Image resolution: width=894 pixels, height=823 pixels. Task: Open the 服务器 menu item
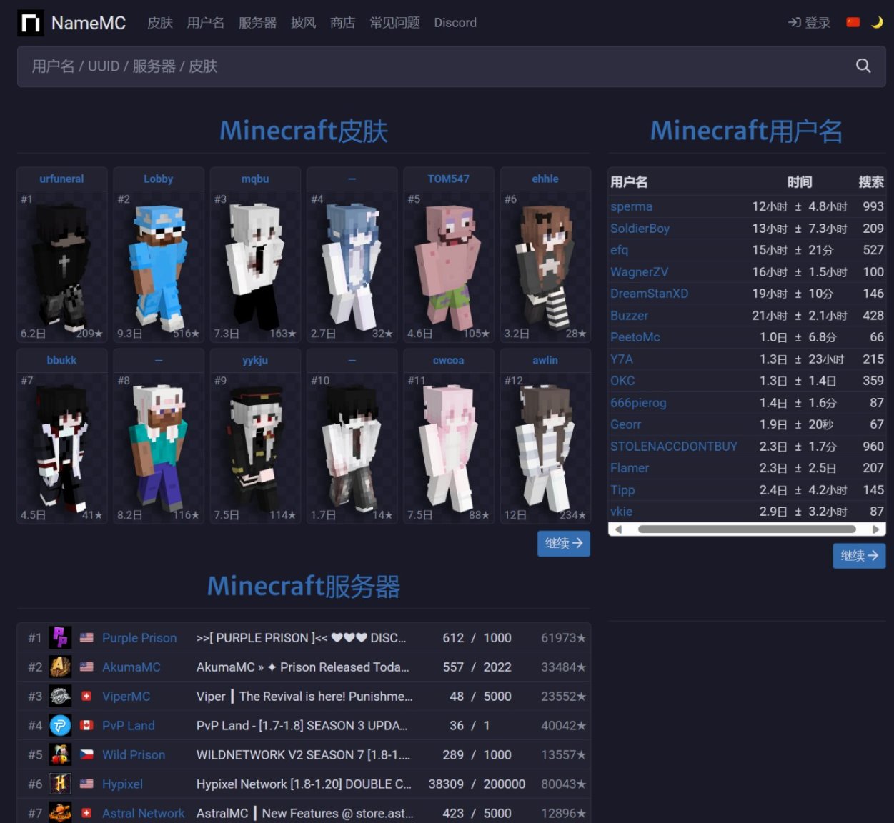[x=257, y=23]
